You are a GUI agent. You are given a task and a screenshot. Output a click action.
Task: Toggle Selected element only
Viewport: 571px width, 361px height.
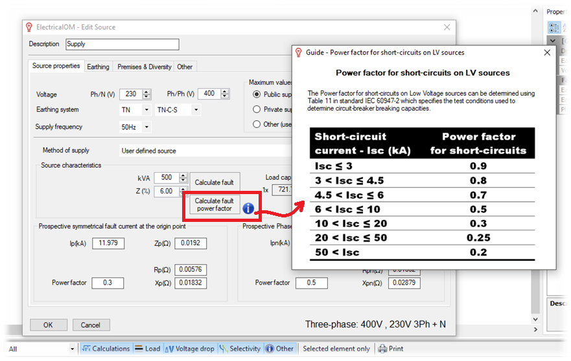coord(336,349)
